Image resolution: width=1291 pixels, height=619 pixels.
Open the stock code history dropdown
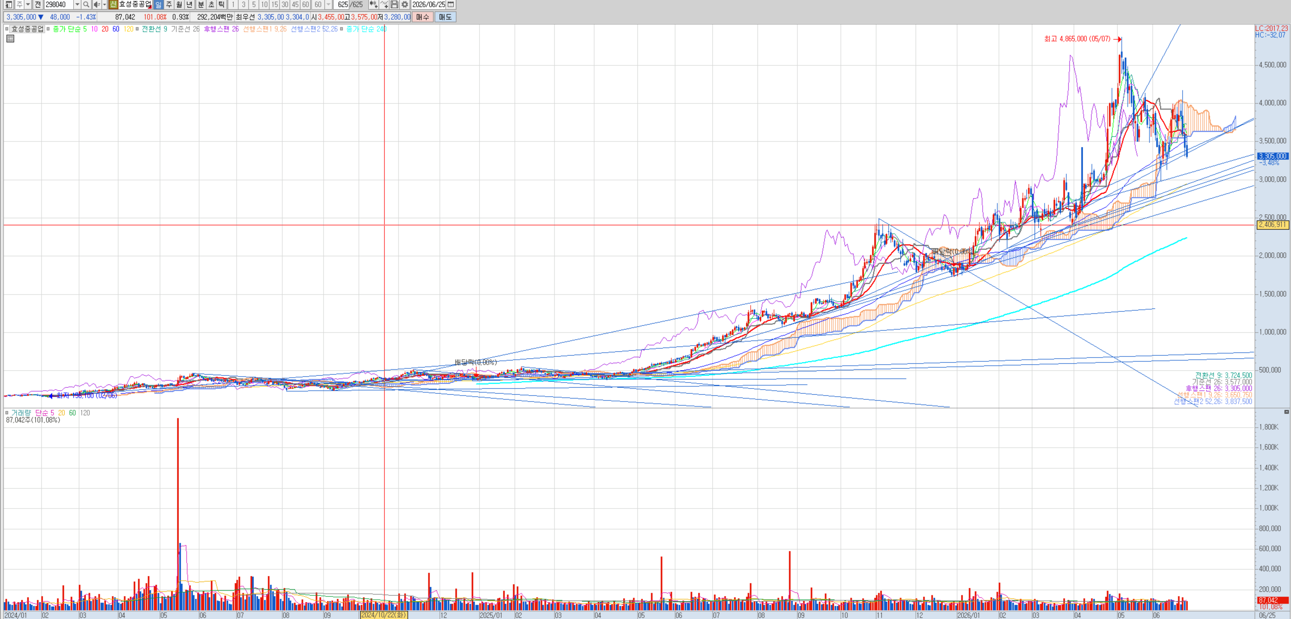[x=77, y=4]
